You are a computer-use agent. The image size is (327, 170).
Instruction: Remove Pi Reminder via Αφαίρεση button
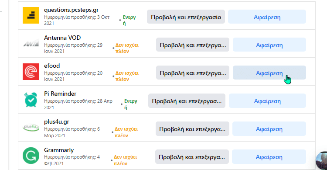267,101
